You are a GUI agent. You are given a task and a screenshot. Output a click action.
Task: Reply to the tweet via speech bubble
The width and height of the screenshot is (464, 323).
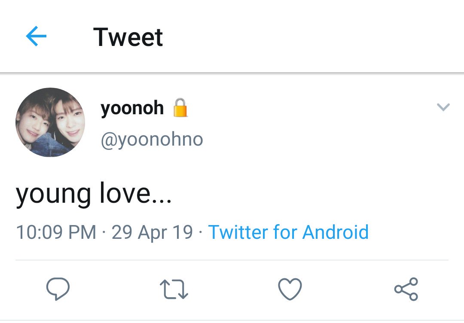pyautogui.click(x=58, y=289)
